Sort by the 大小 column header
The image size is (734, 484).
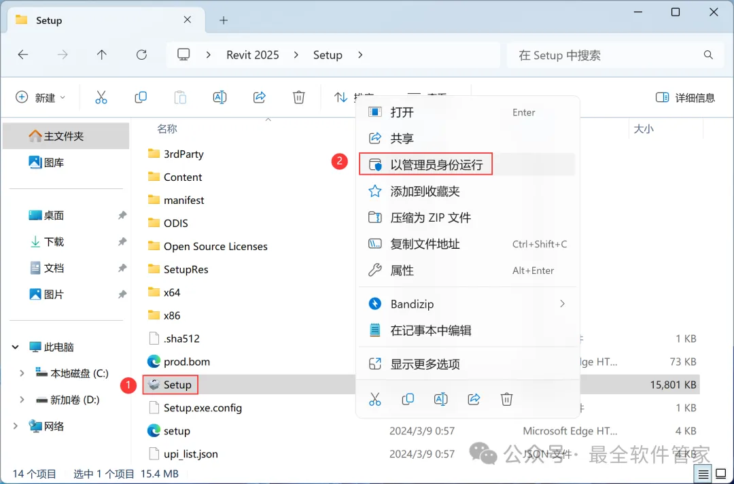coord(643,128)
